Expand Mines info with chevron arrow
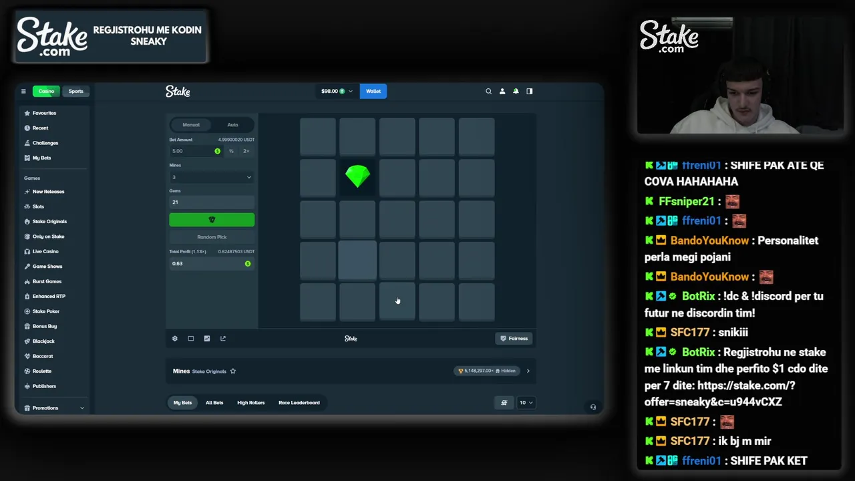This screenshot has height=481, width=855. (x=528, y=371)
